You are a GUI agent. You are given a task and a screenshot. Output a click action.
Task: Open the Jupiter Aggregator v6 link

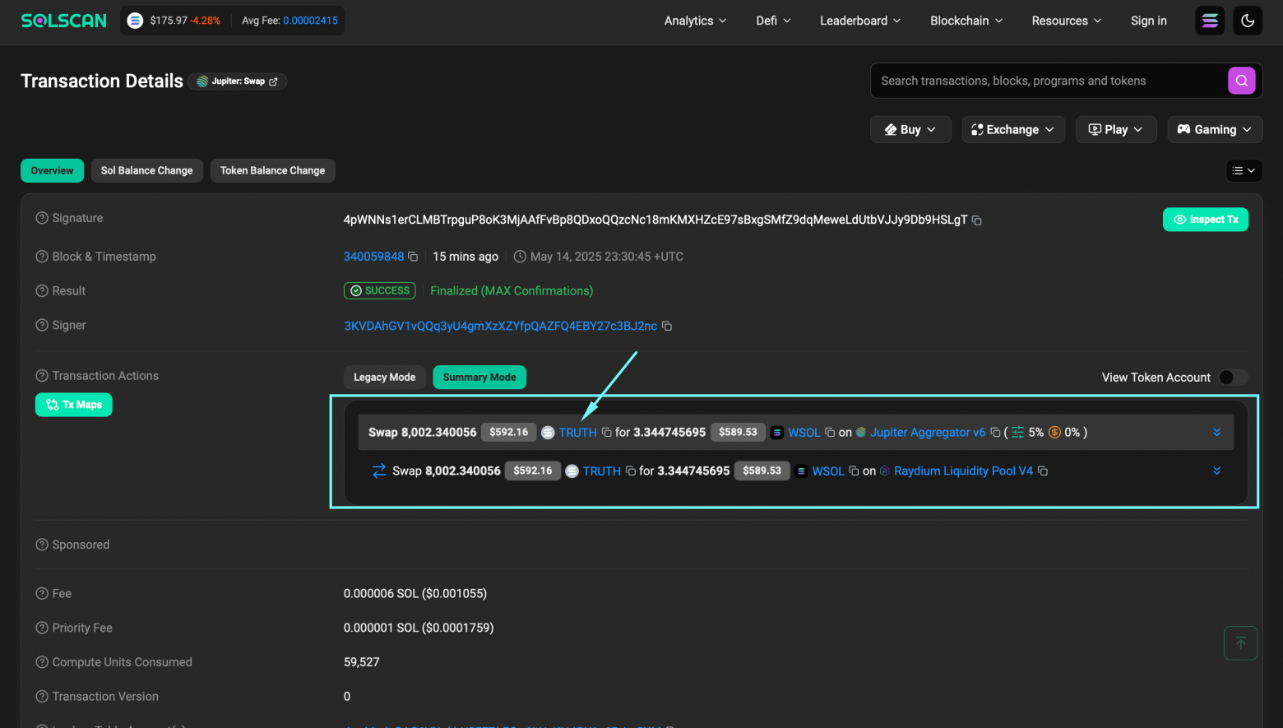[927, 433]
